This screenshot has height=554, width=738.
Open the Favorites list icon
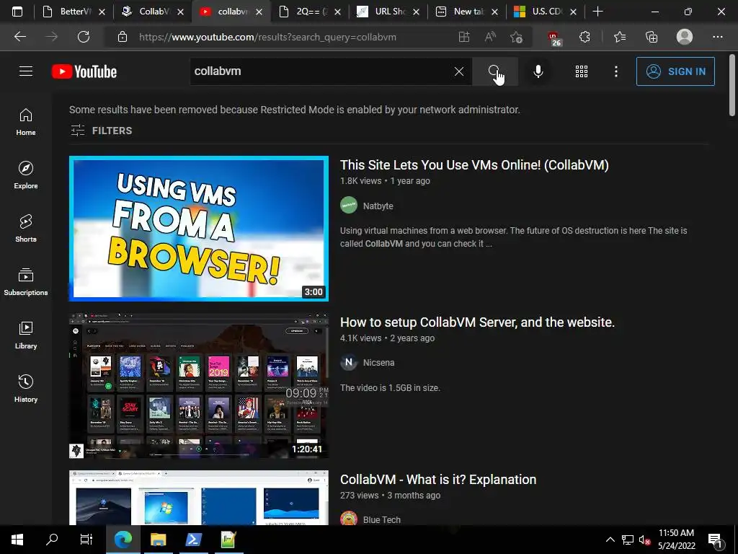(620, 37)
